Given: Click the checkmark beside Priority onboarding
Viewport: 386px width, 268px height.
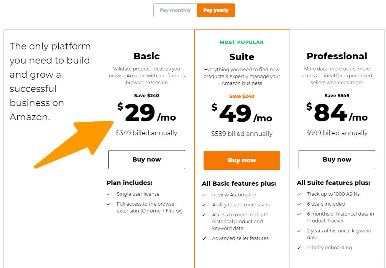Looking at the screenshot, I should [299, 248].
